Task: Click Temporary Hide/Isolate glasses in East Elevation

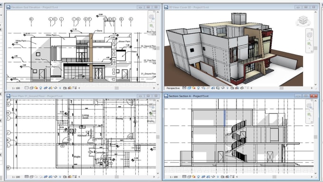Action: (x=55, y=88)
